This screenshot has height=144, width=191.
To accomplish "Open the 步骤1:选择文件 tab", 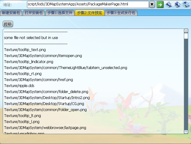I will point(60,13).
